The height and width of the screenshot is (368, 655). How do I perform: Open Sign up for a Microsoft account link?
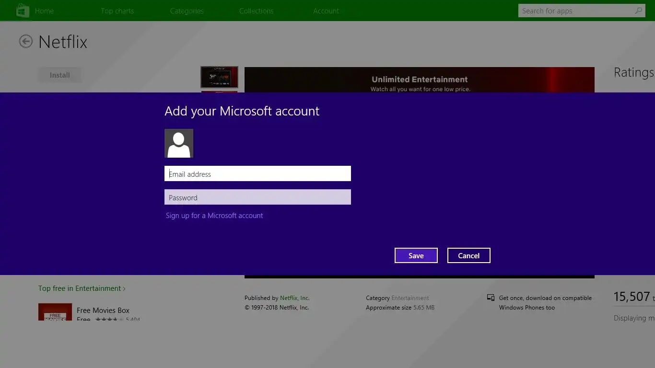click(x=214, y=216)
